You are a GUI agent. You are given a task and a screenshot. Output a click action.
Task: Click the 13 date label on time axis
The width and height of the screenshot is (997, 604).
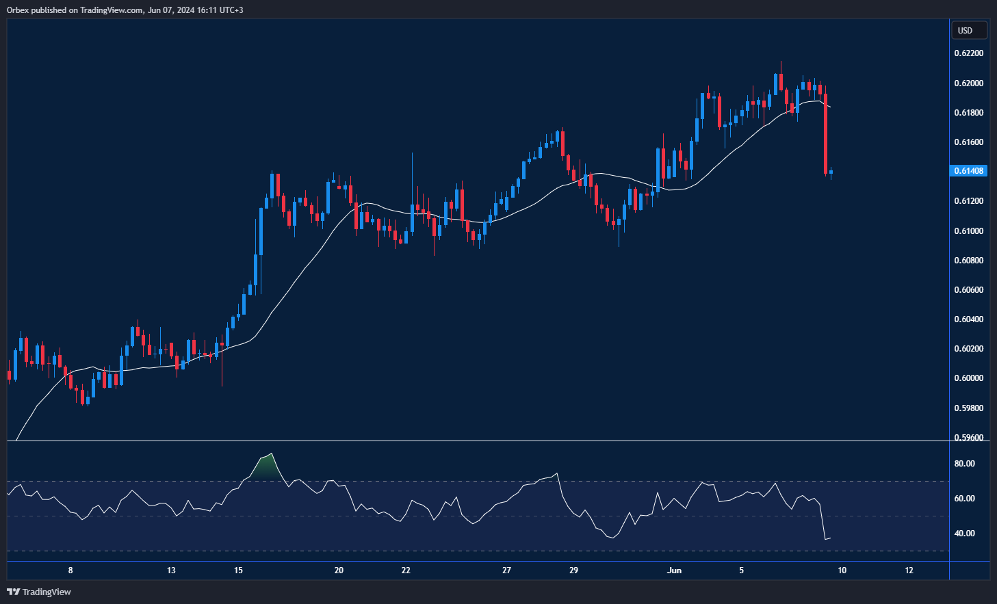(x=171, y=570)
